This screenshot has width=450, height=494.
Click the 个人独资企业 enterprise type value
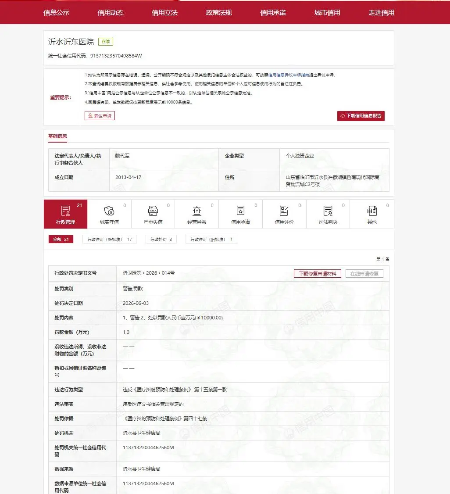tap(300, 156)
